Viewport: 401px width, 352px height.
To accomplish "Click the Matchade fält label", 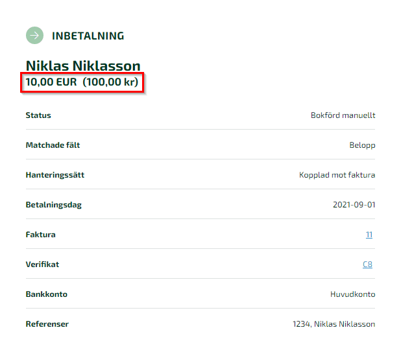I will click(53, 145).
